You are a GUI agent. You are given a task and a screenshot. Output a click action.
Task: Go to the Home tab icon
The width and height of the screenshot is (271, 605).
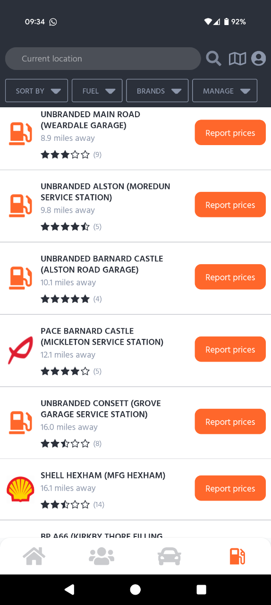point(34,556)
